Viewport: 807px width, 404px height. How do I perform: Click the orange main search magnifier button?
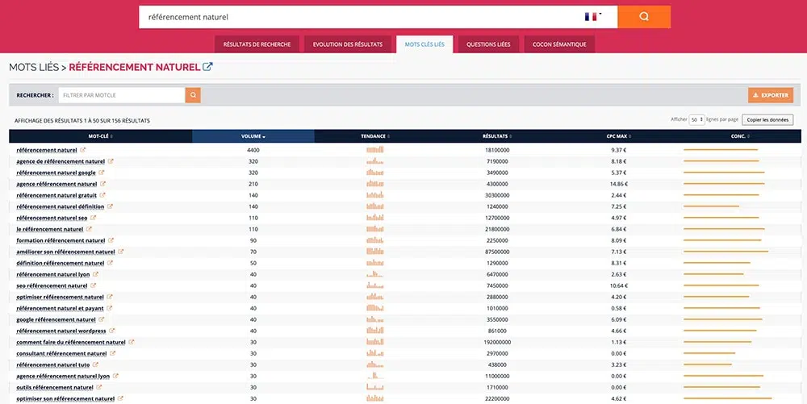(644, 16)
